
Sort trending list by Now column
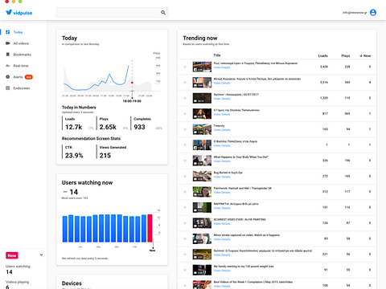365,55
